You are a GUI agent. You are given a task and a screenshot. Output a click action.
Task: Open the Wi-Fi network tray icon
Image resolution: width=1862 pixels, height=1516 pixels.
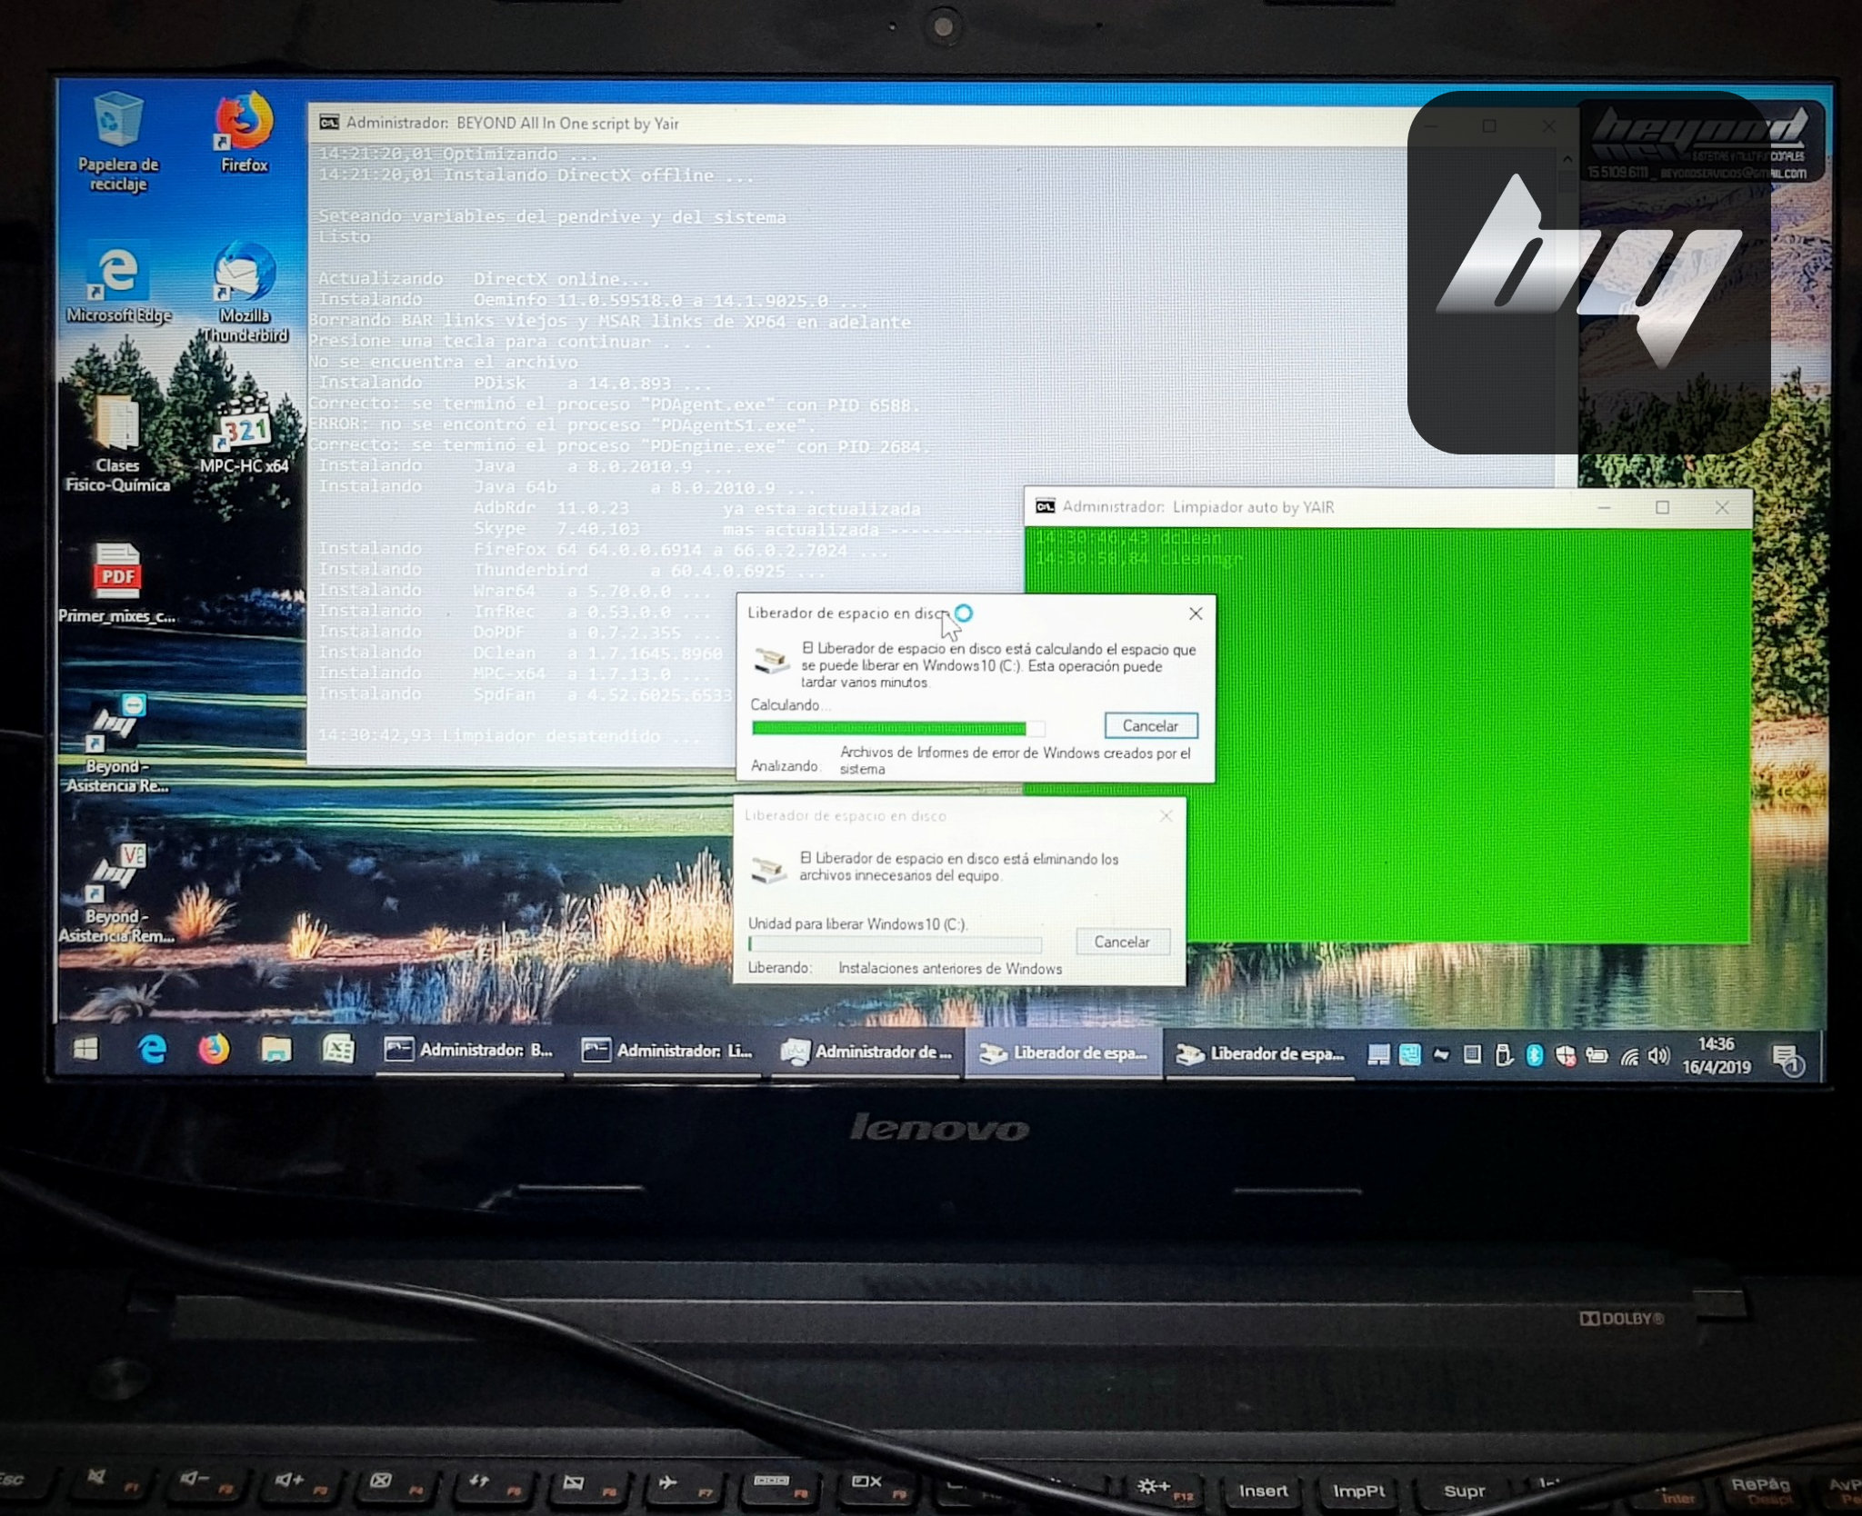tap(1629, 1055)
